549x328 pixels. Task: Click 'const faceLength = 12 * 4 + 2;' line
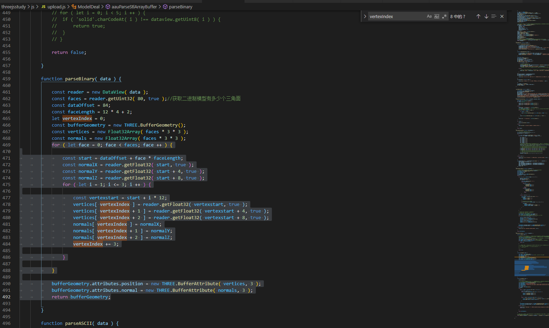92,112
